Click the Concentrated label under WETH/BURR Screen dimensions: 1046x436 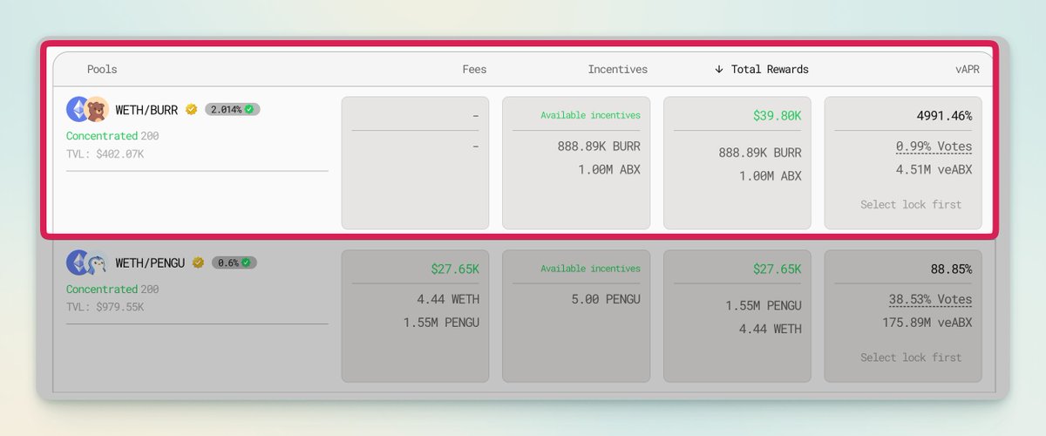tap(102, 136)
